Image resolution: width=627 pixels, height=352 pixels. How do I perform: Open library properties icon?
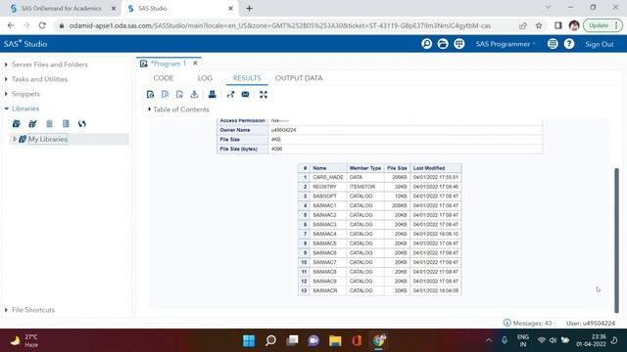[66, 124]
